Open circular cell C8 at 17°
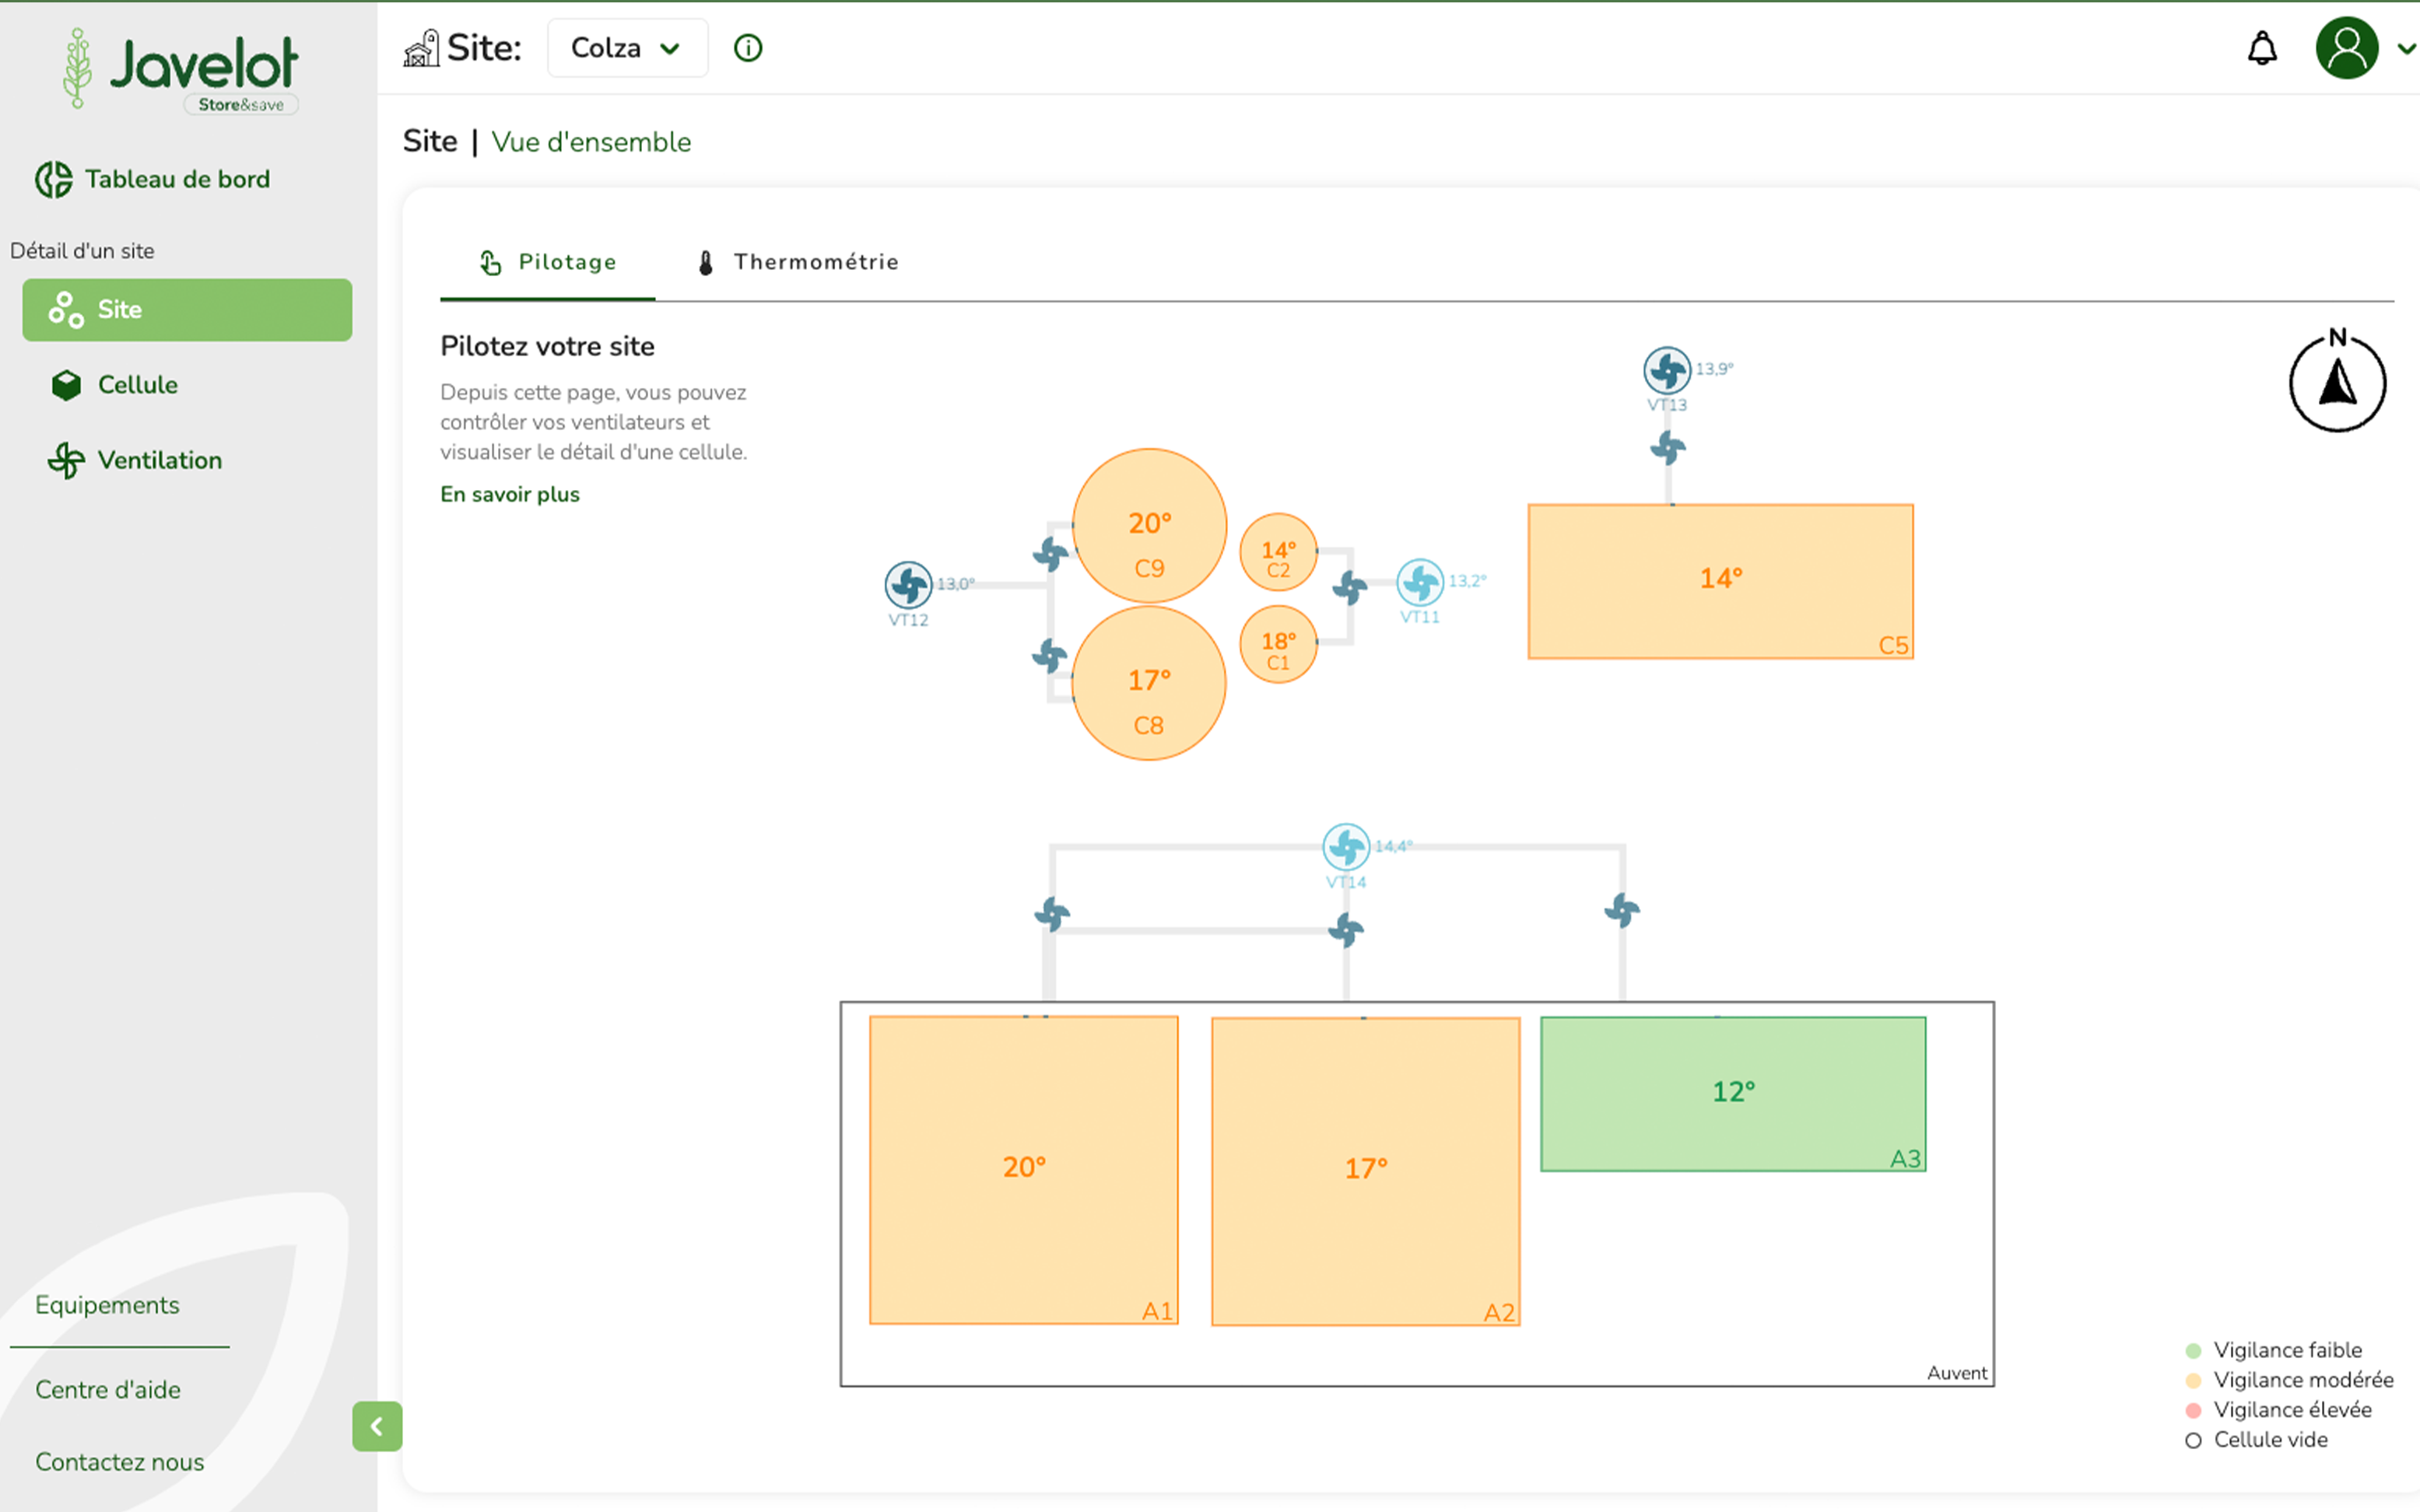The width and height of the screenshot is (2420, 1512). tap(1149, 683)
